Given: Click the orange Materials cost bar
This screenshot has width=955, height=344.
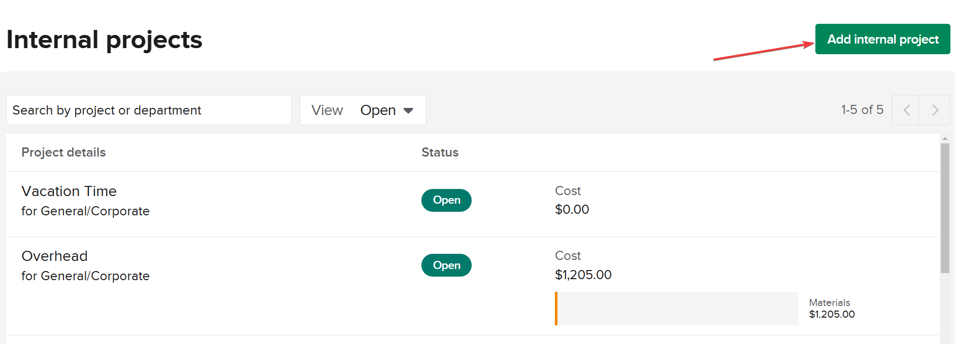Looking at the screenshot, I should pyautogui.click(x=557, y=309).
